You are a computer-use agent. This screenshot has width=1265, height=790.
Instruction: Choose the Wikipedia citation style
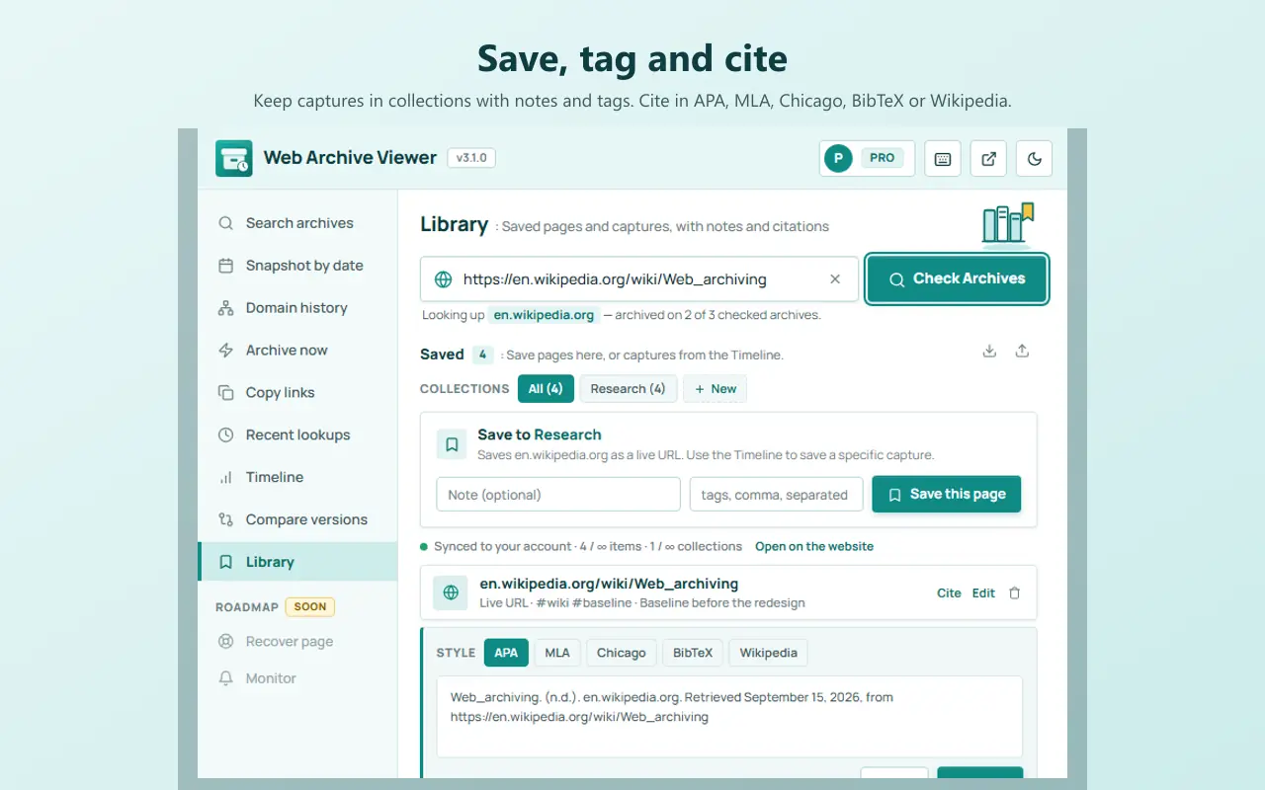(769, 653)
